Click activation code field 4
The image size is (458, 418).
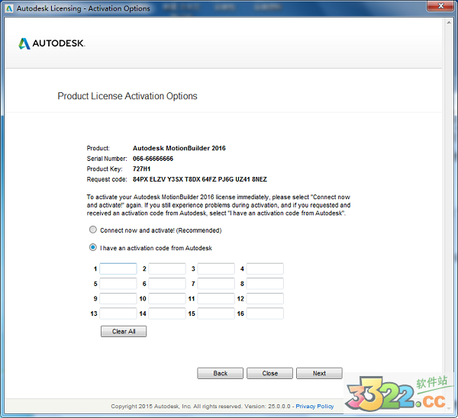coord(265,268)
